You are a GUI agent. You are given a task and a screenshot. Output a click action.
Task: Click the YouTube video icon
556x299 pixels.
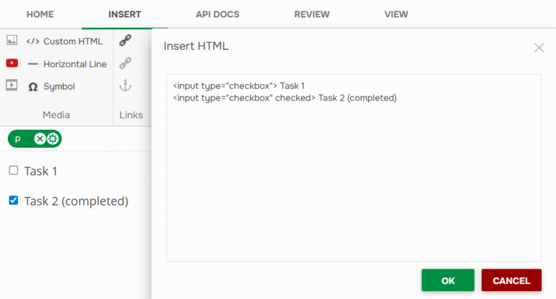[12, 63]
